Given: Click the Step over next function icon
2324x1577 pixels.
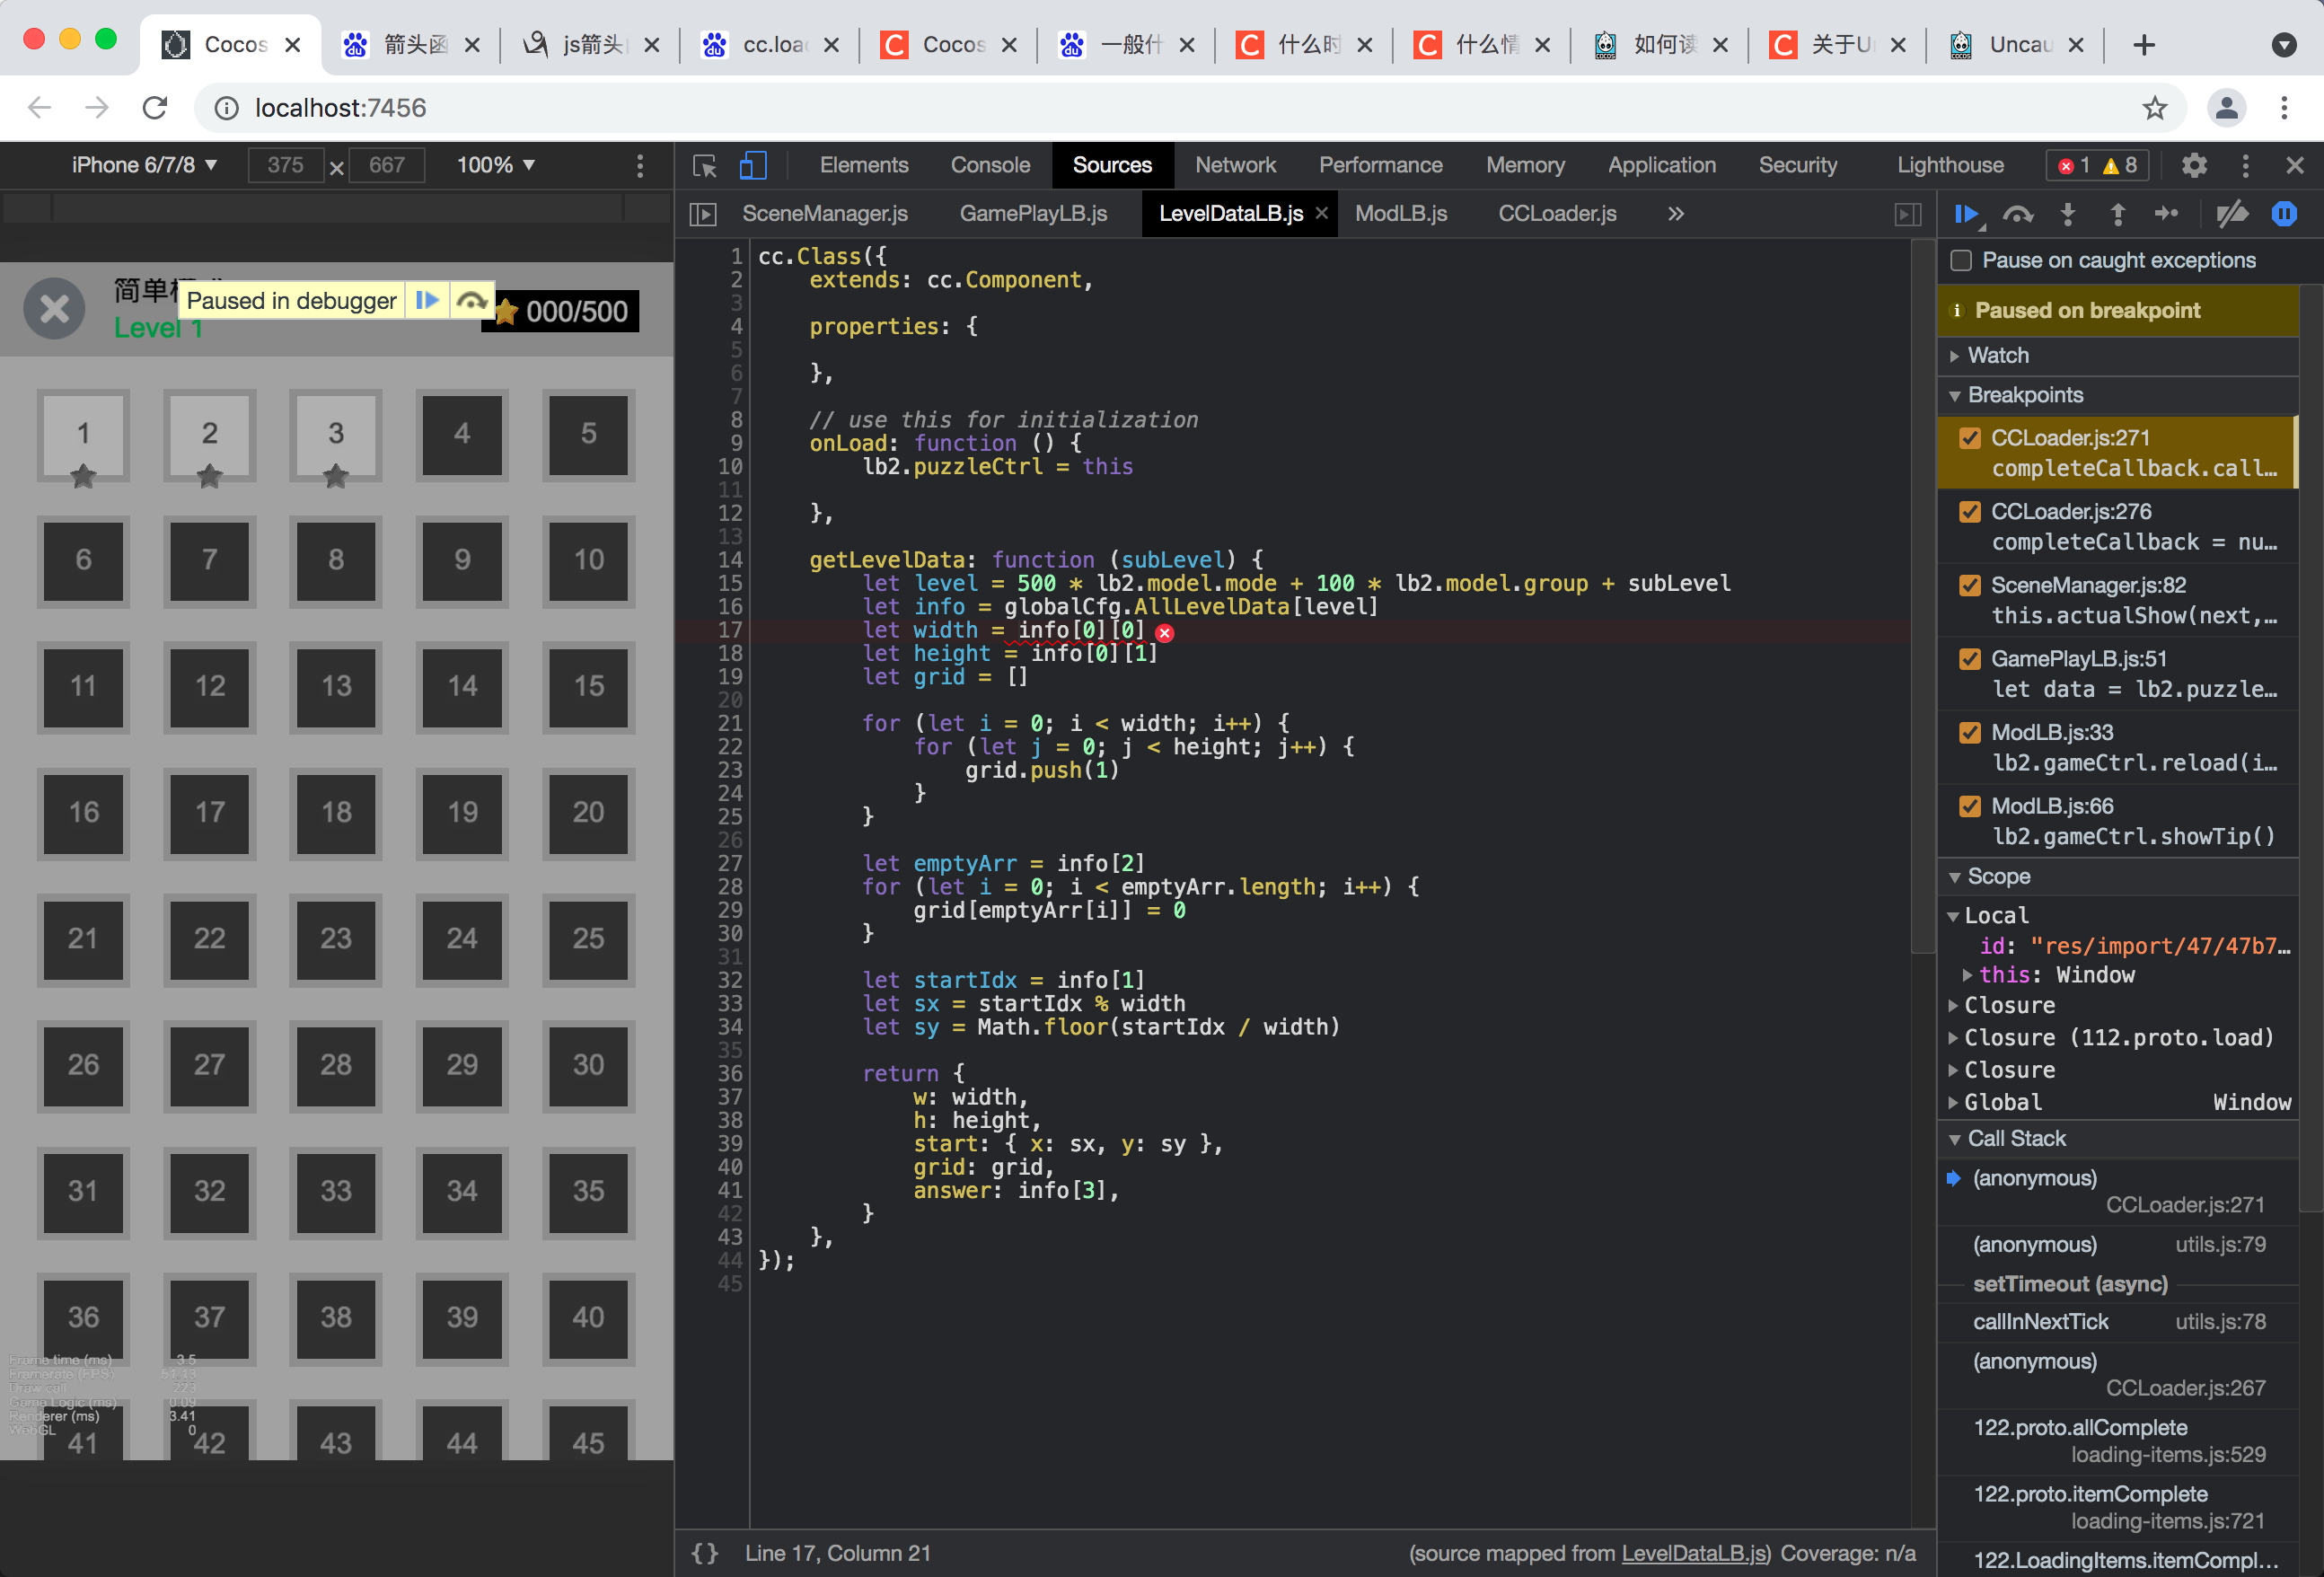Looking at the screenshot, I should tap(2017, 213).
